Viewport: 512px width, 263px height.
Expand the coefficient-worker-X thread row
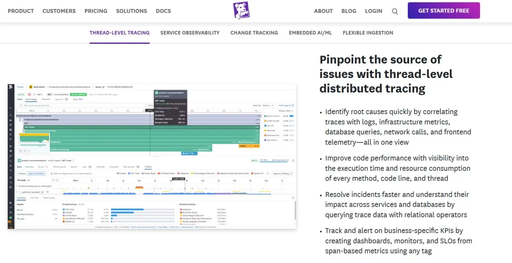point(16,191)
